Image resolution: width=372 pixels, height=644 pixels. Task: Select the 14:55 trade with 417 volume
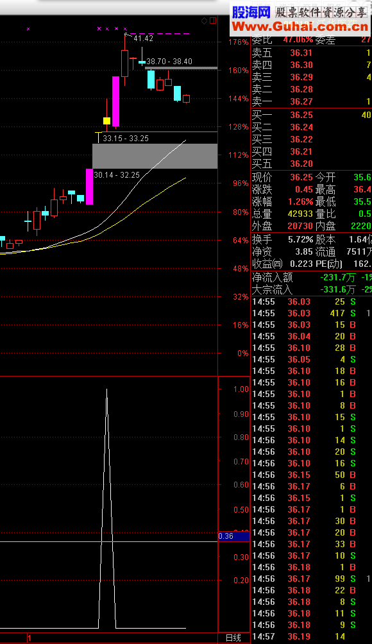tap(311, 313)
